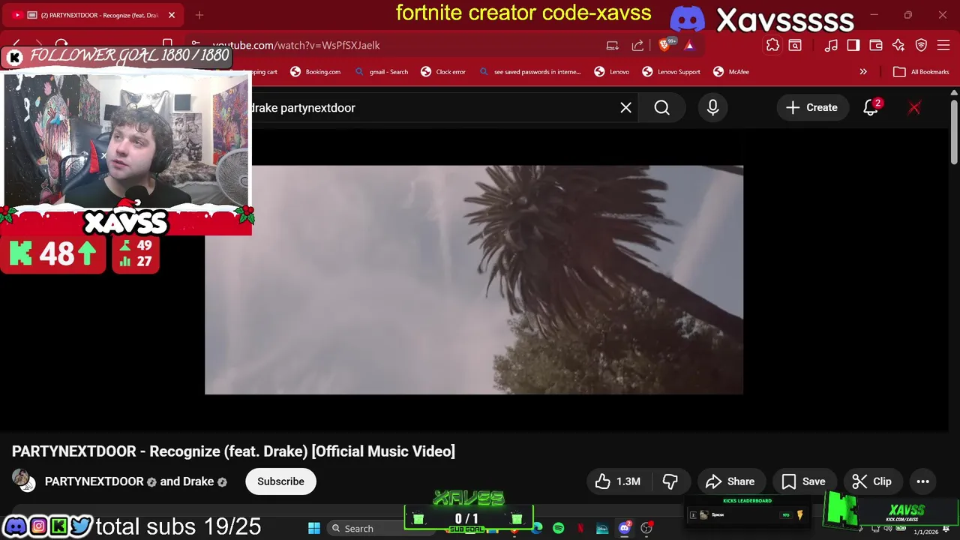Viewport: 960px width, 540px height.
Task: Click the youtube.com address bar URL
Action: click(296, 45)
